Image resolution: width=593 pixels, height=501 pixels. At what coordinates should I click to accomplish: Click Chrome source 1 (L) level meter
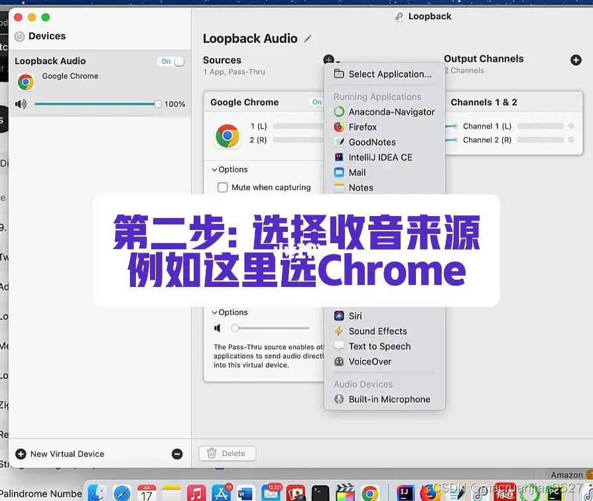coord(298,126)
